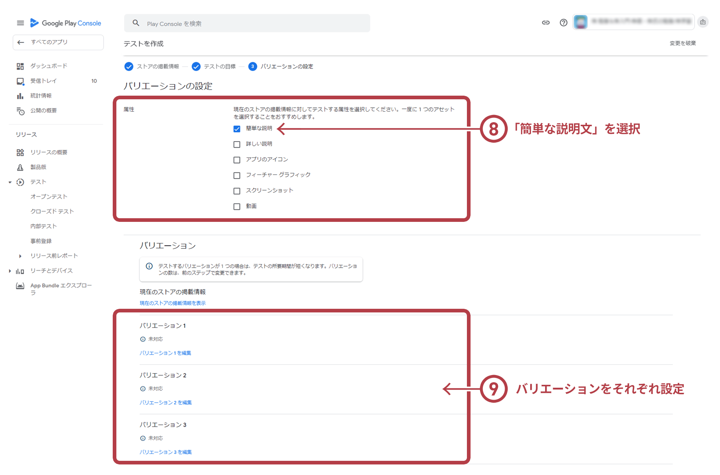Uncheck the 簡単な説明 checkbox

[x=237, y=129]
